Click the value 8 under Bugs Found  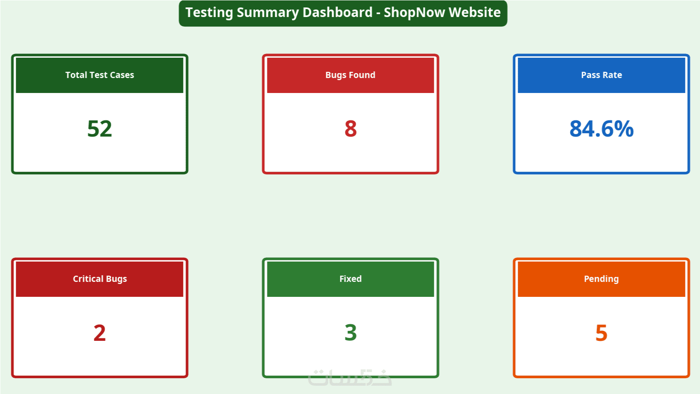click(x=351, y=129)
